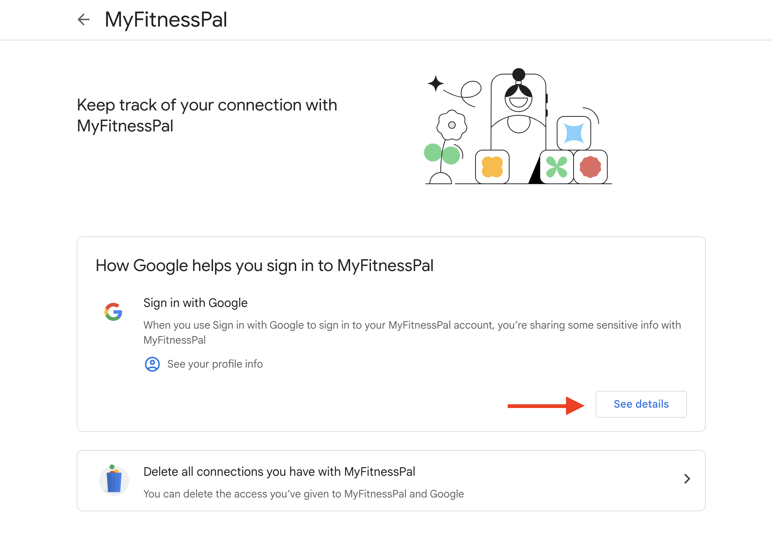Open the See details button
The image size is (772, 554).
(641, 404)
